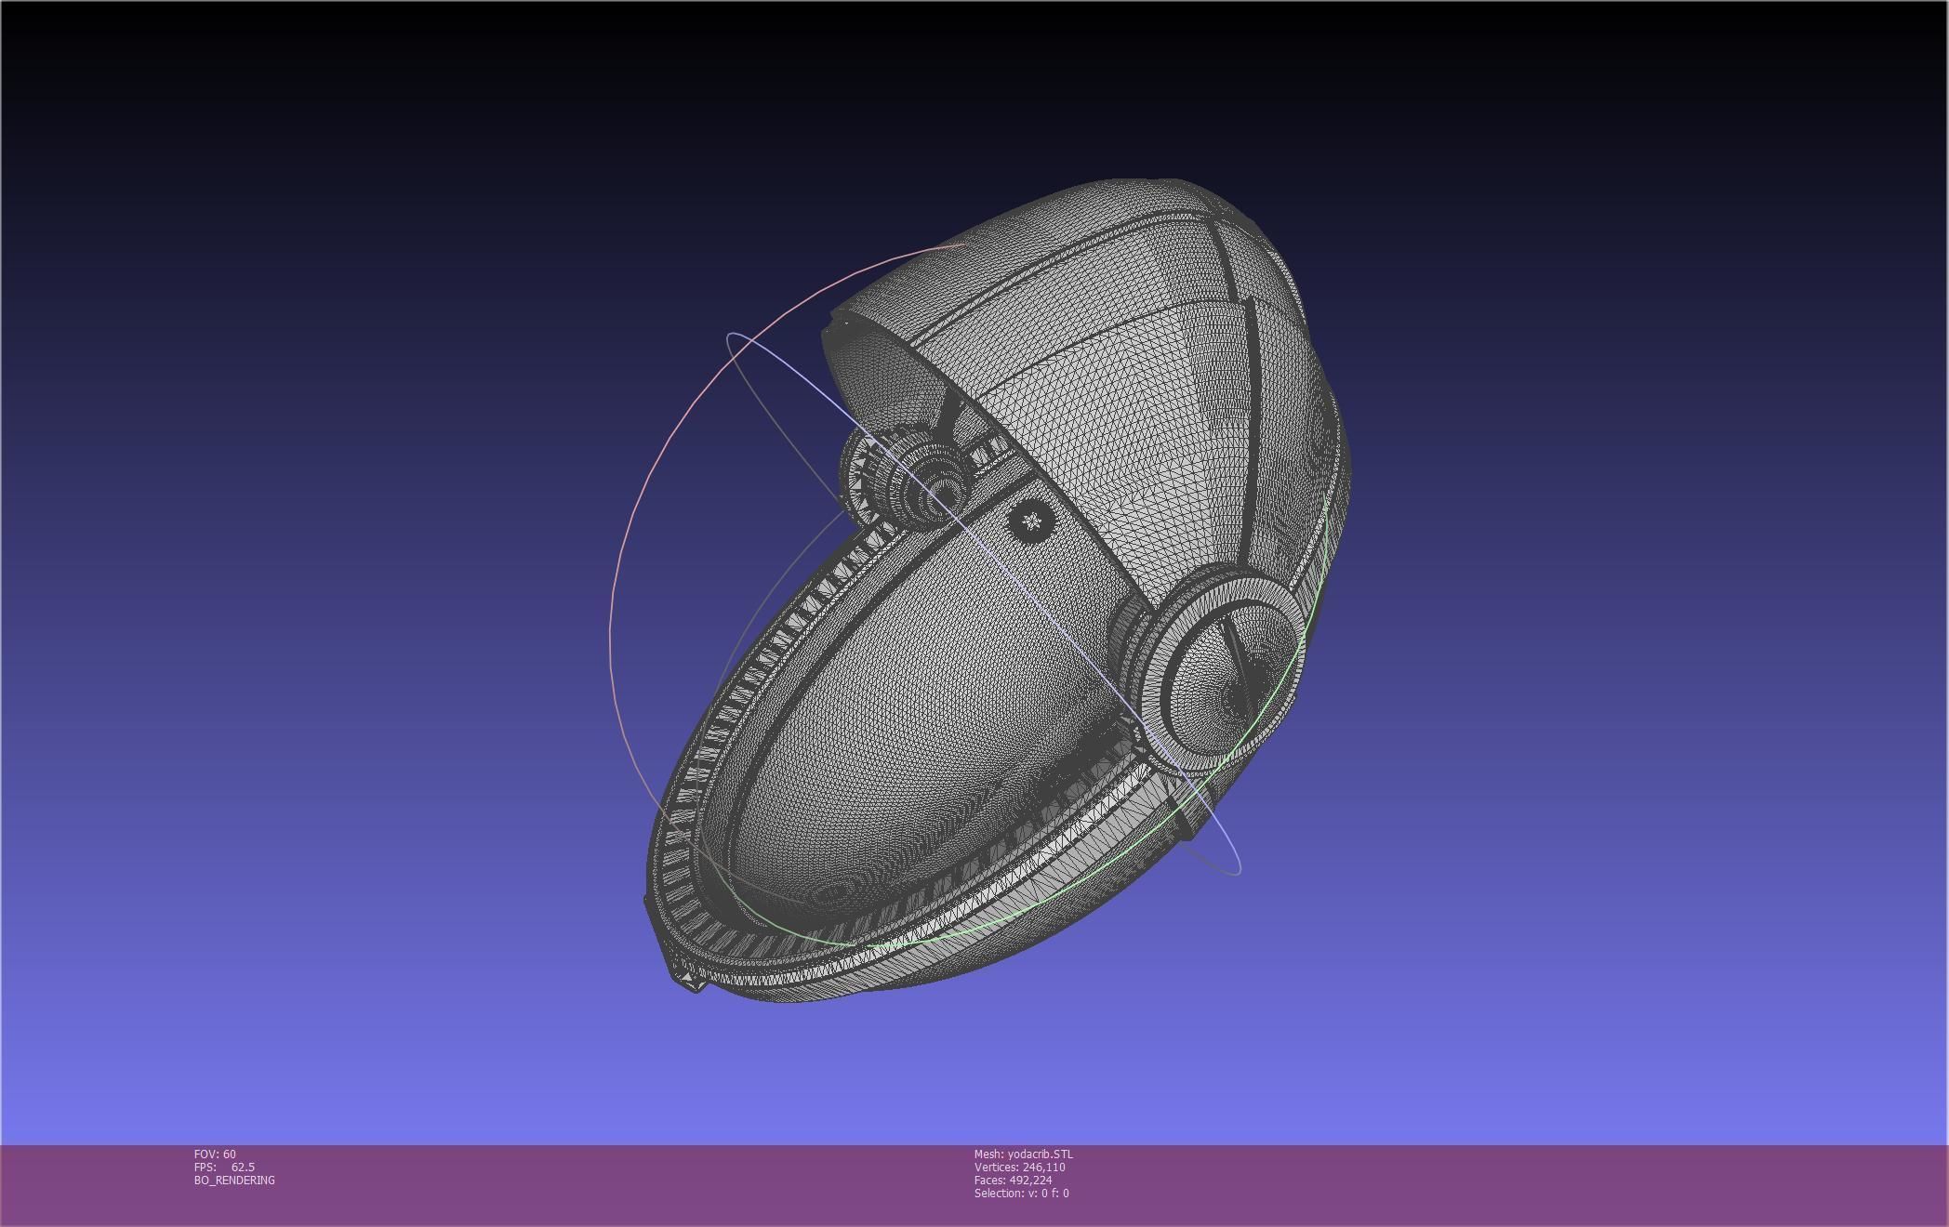1949x1227 pixels.
Task: Click the FPS 62.5 readout
Action: (224, 1167)
